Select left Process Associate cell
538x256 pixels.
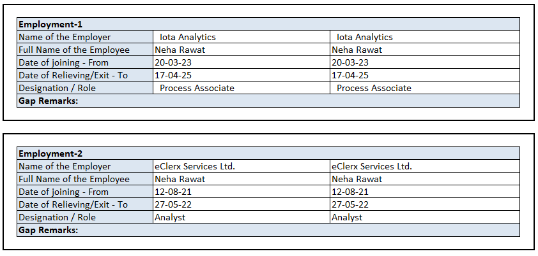(197, 88)
